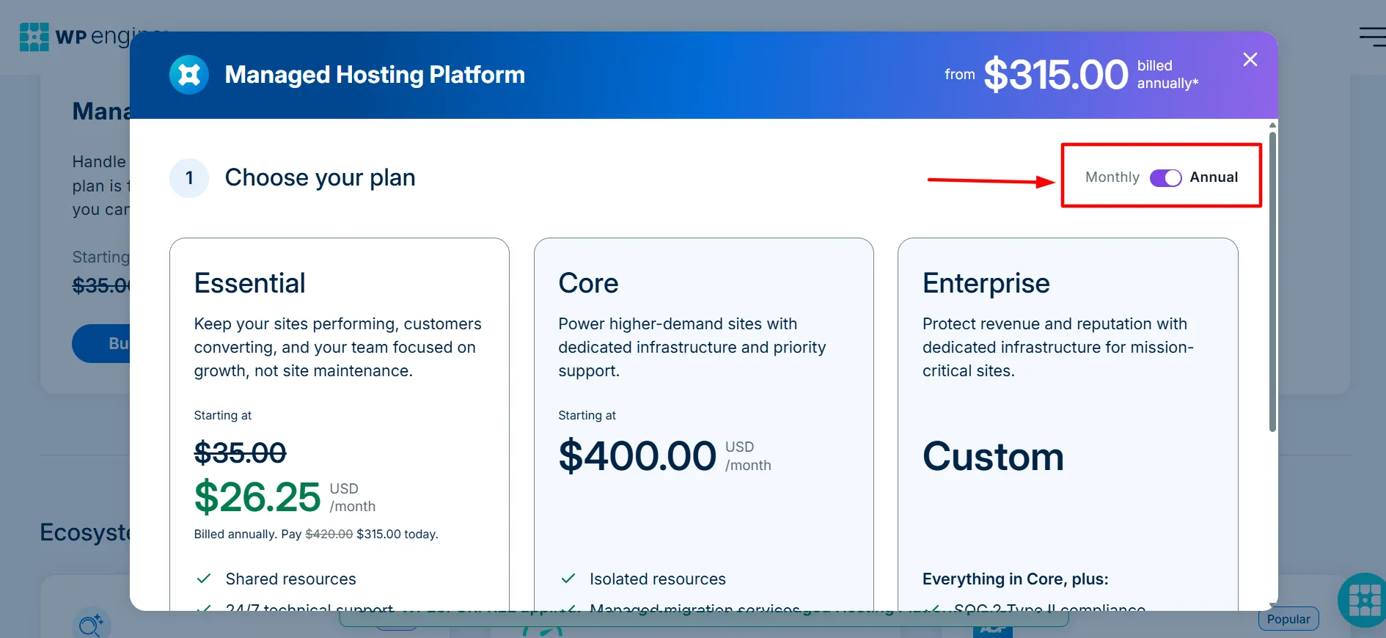Click "USD /month" beside the Essential price
The image size is (1386, 638).
(353, 497)
